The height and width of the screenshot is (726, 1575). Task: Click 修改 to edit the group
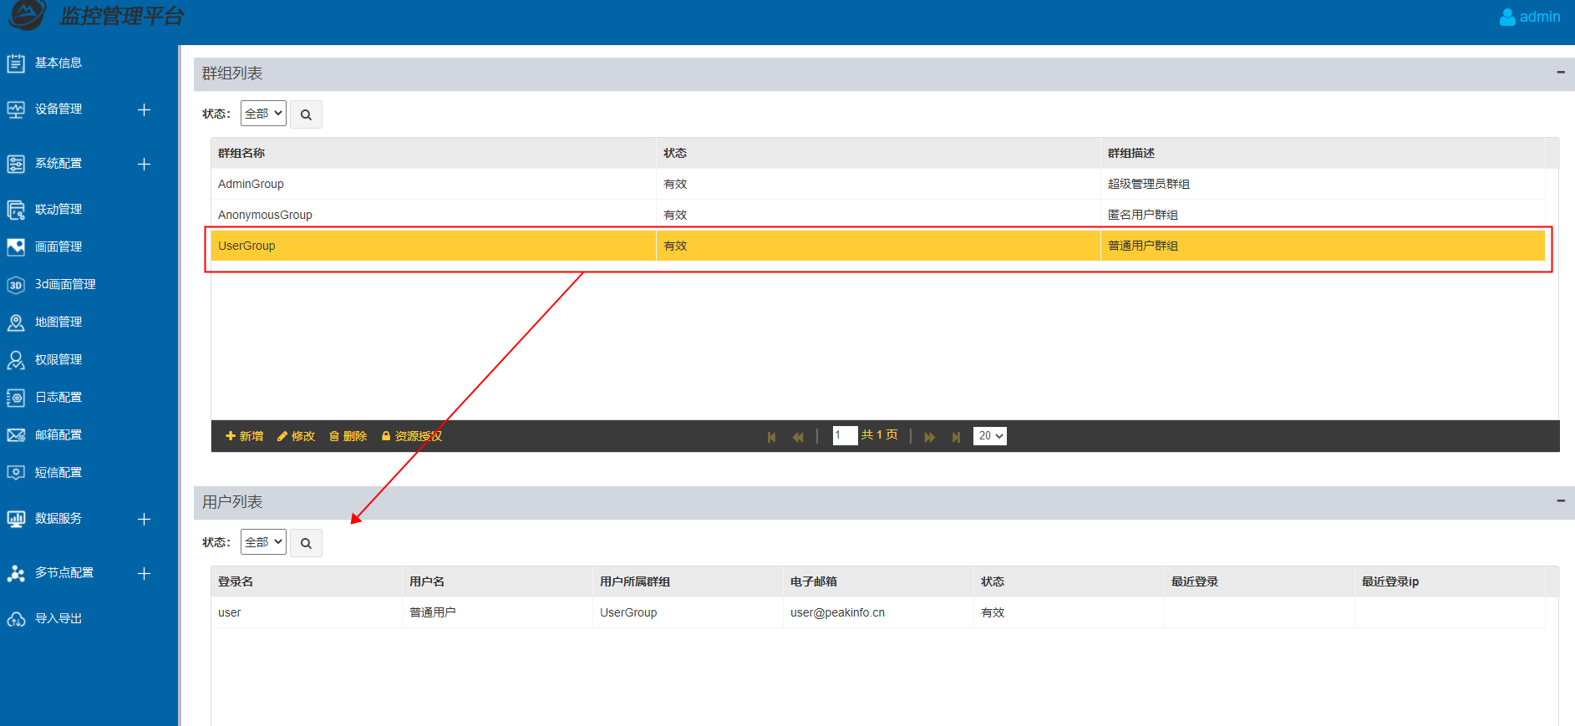tap(296, 436)
